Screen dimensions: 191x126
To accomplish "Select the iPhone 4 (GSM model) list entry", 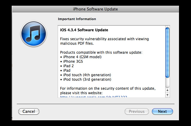I will [x=81, y=57].
